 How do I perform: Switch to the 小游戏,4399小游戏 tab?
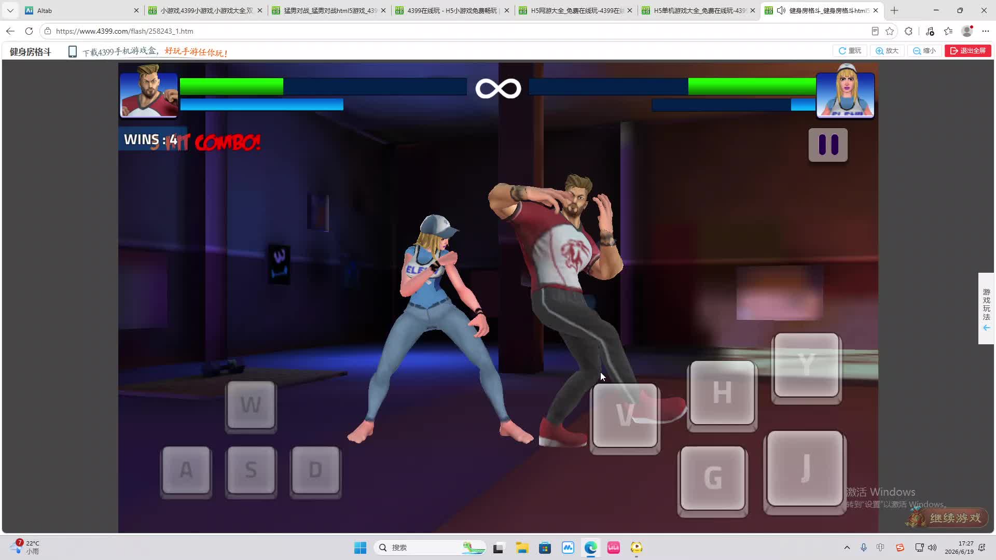coord(206,10)
